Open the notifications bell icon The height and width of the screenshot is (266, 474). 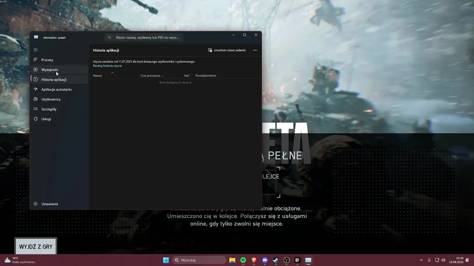pyautogui.click(x=467, y=260)
